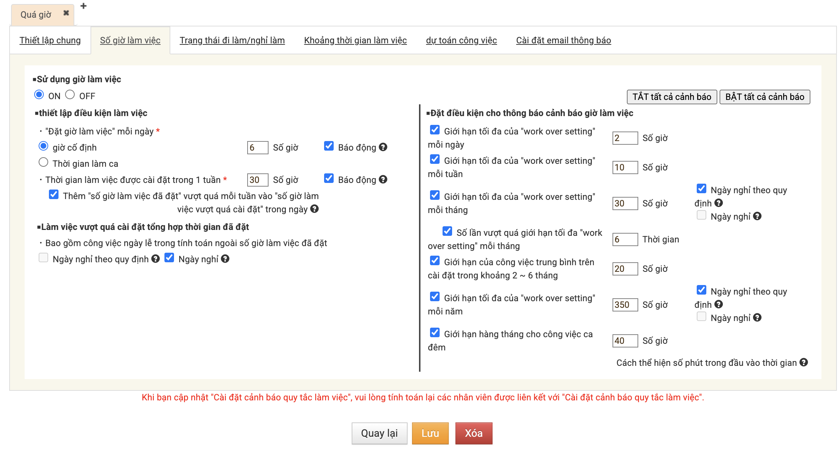The height and width of the screenshot is (454, 838).
Task: Click yearly limit hours input showing 350
Action: (625, 305)
